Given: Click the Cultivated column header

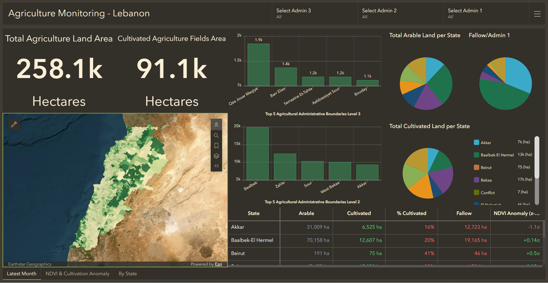Looking at the screenshot, I should [359, 213].
